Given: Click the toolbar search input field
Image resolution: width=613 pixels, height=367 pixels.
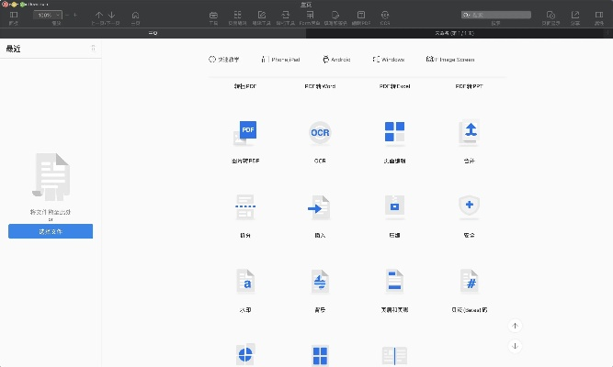Looking at the screenshot, I should [496, 16].
